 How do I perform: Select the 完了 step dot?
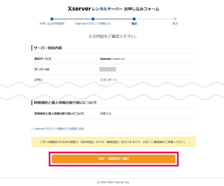(175, 19)
